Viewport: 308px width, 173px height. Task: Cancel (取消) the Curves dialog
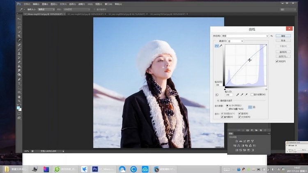pos(283,41)
